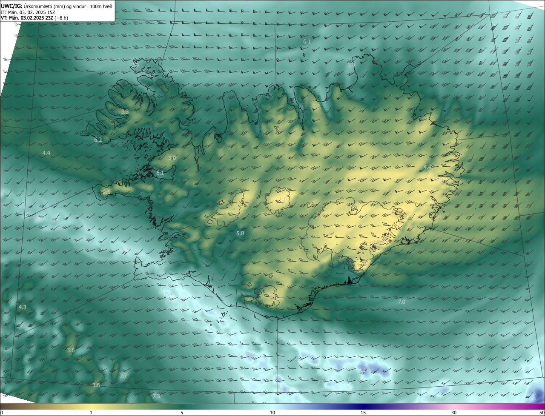545x416 pixels.
Task: Click the 'UWC/IG:' label in the header box
Action: tap(11, 6)
